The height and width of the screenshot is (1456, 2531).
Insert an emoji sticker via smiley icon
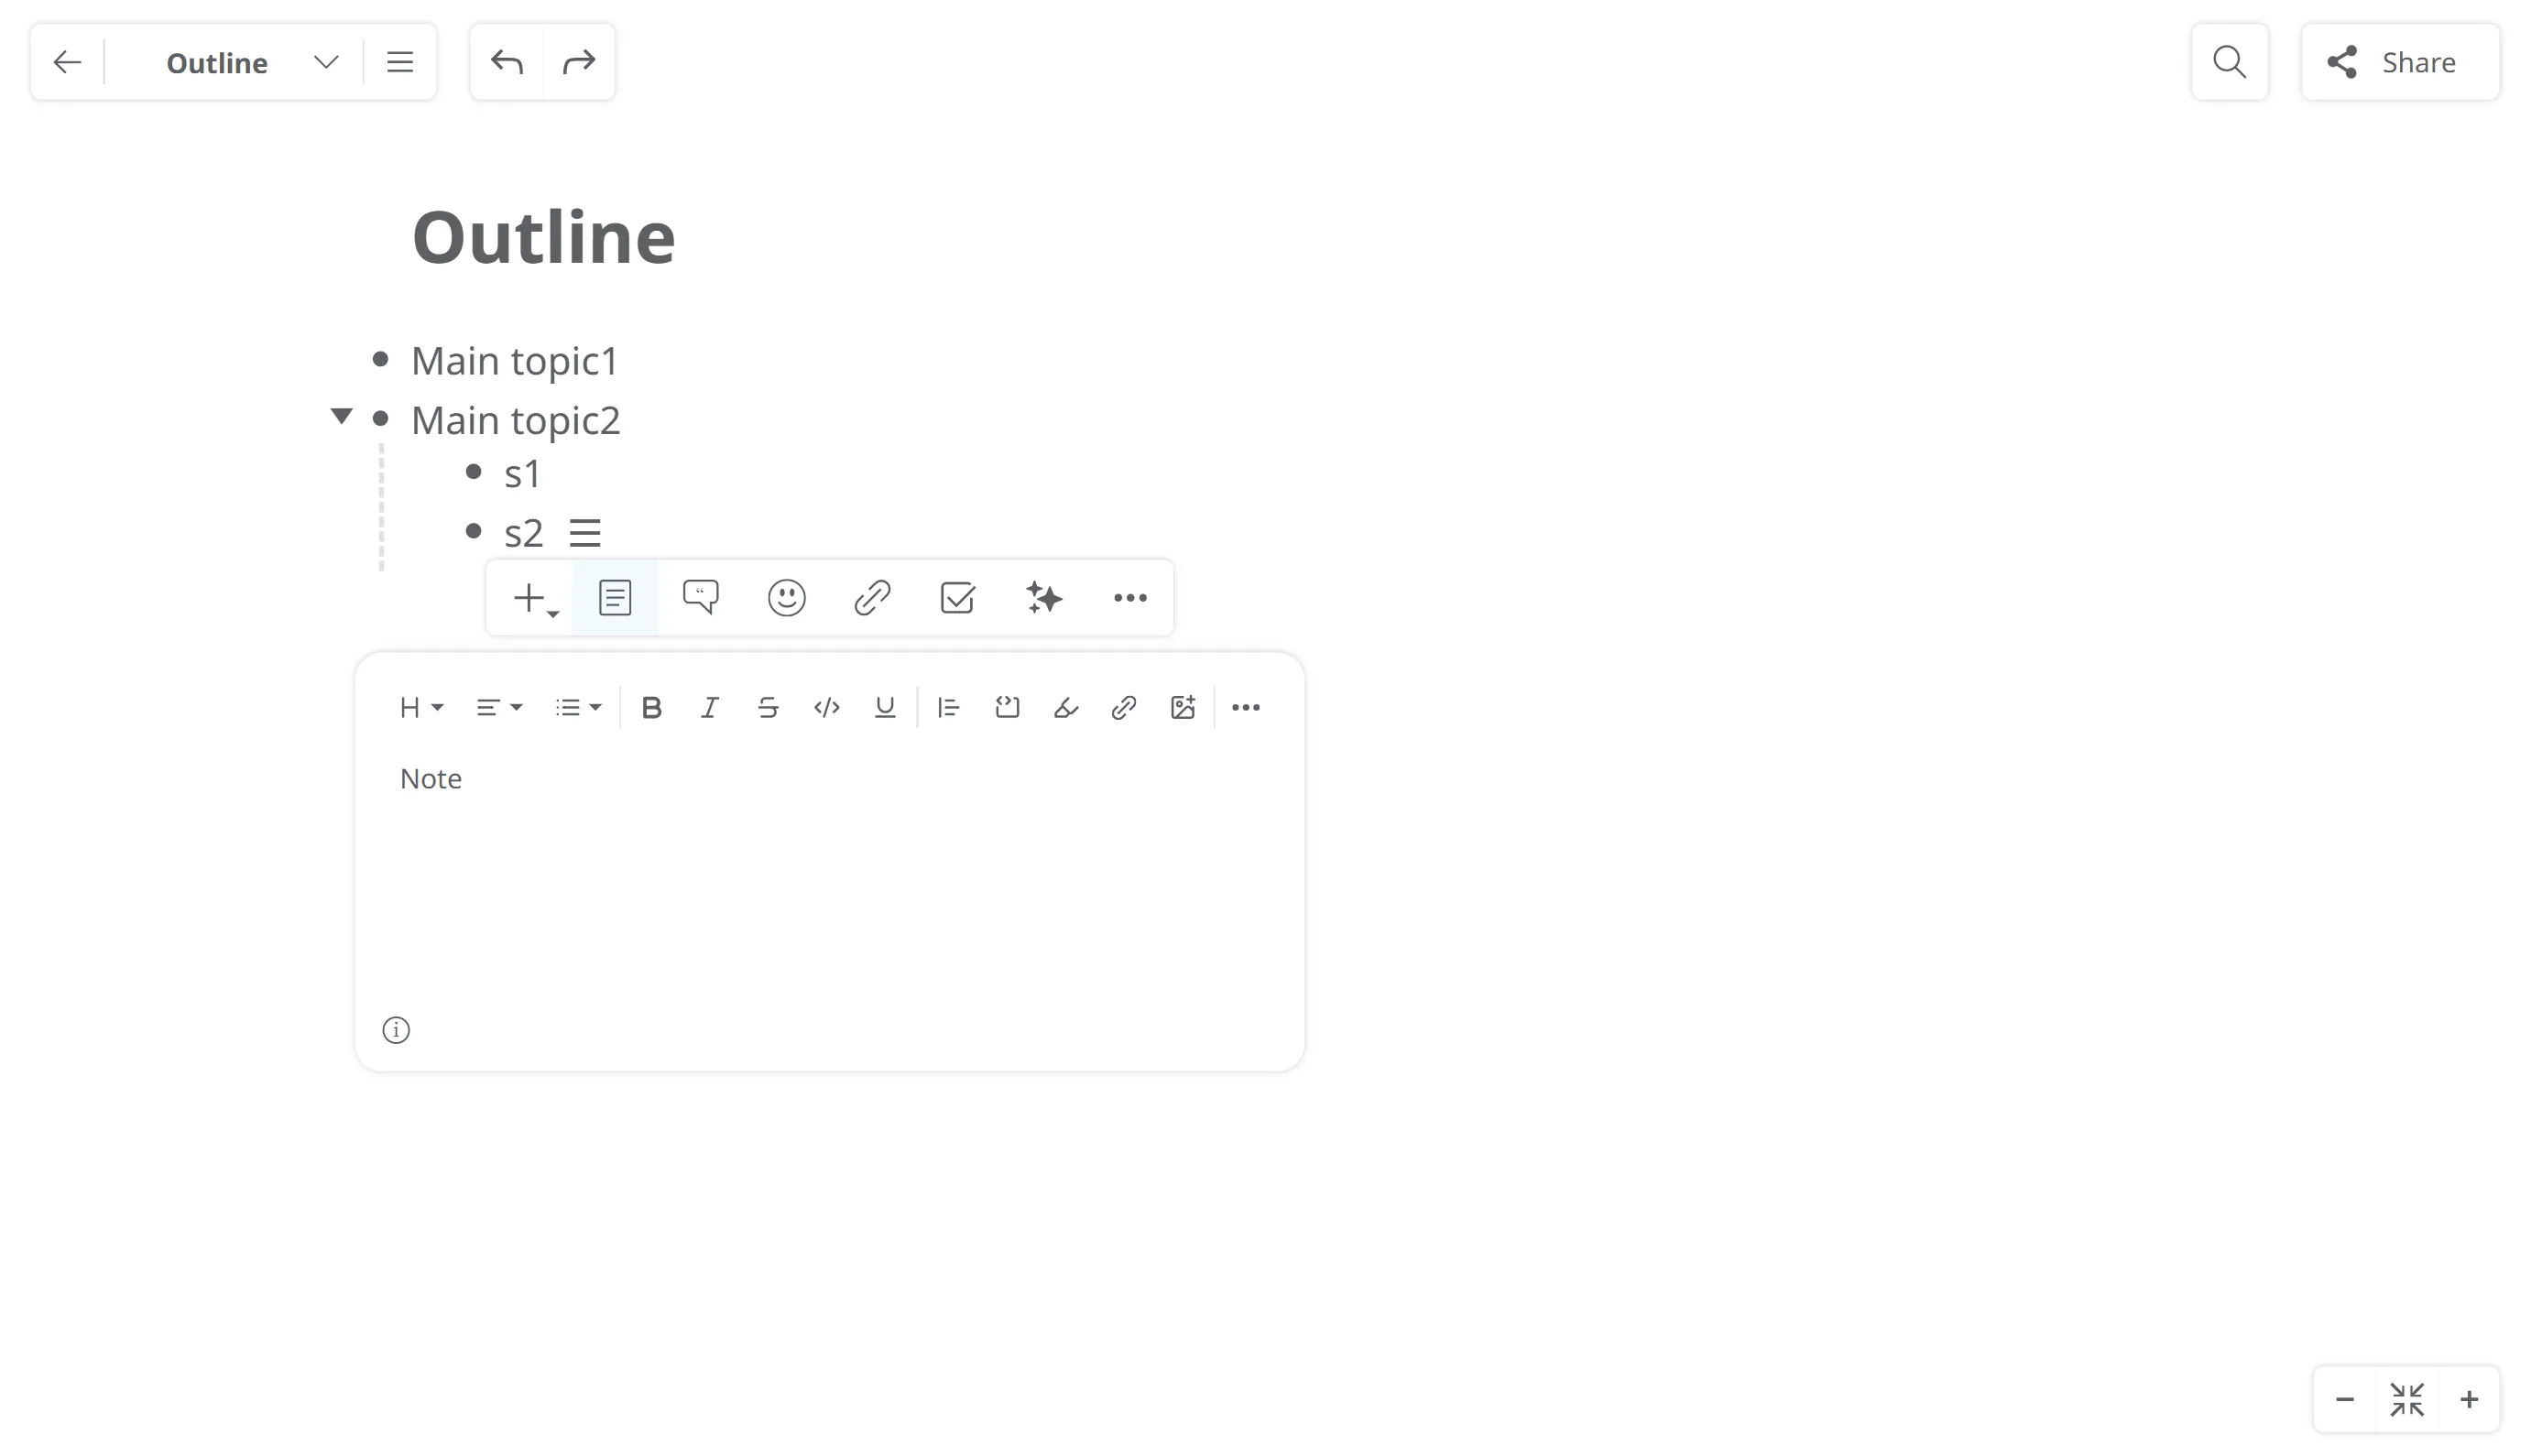coord(786,598)
